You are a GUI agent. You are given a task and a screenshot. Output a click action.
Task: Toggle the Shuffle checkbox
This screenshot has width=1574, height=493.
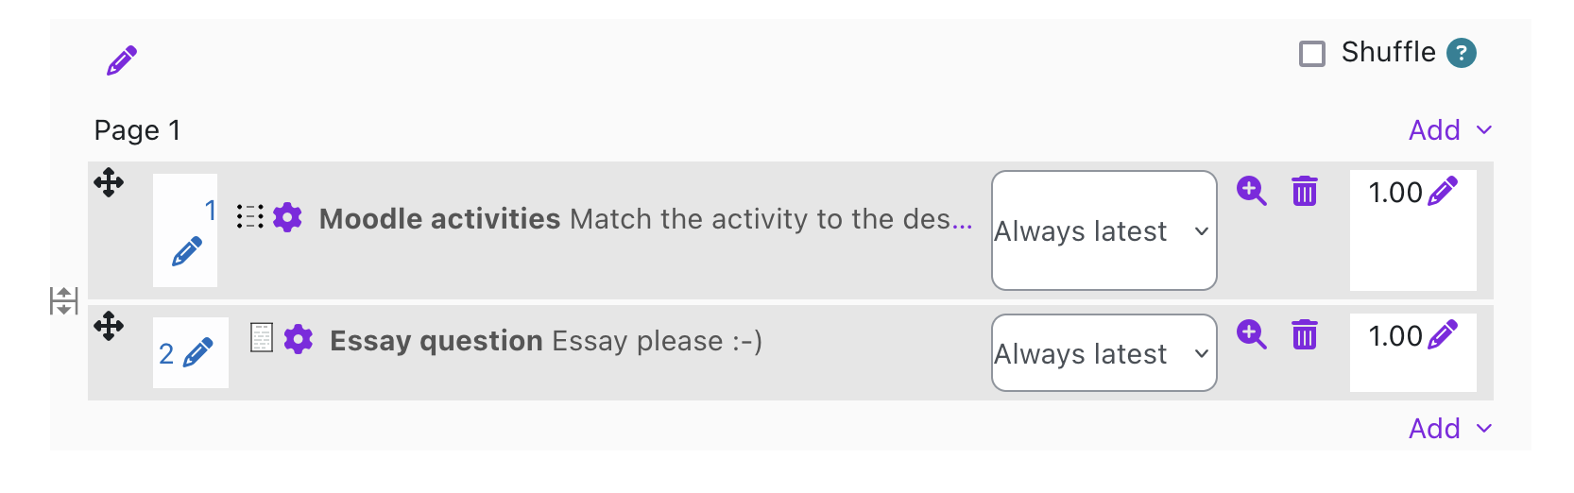(1312, 53)
